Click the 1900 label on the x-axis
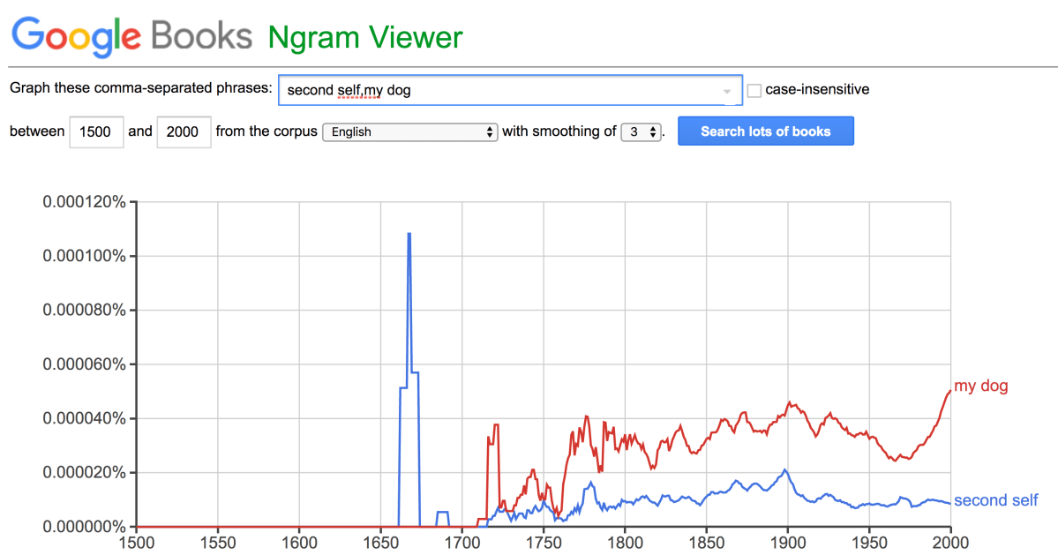1058x555 pixels. pyautogui.click(x=788, y=542)
